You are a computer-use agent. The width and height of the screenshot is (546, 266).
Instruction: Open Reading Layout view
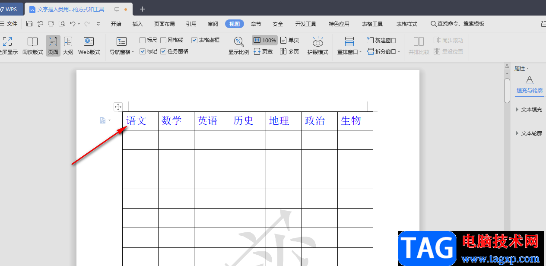point(33,46)
